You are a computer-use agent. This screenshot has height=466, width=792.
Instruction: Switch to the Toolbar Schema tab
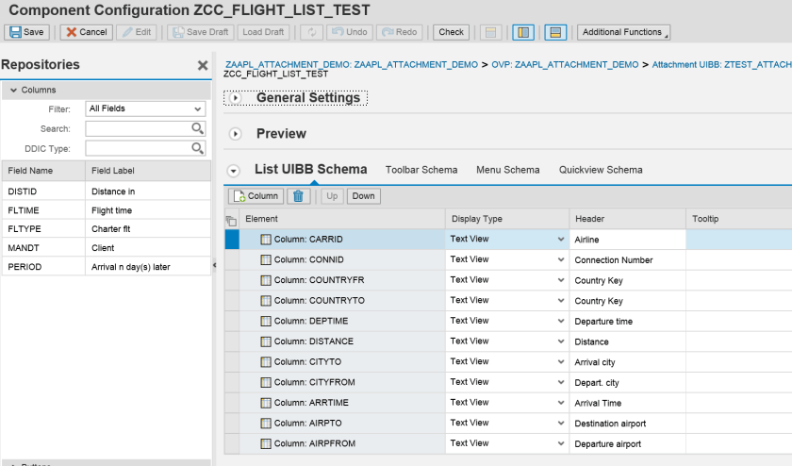[421, 170]
